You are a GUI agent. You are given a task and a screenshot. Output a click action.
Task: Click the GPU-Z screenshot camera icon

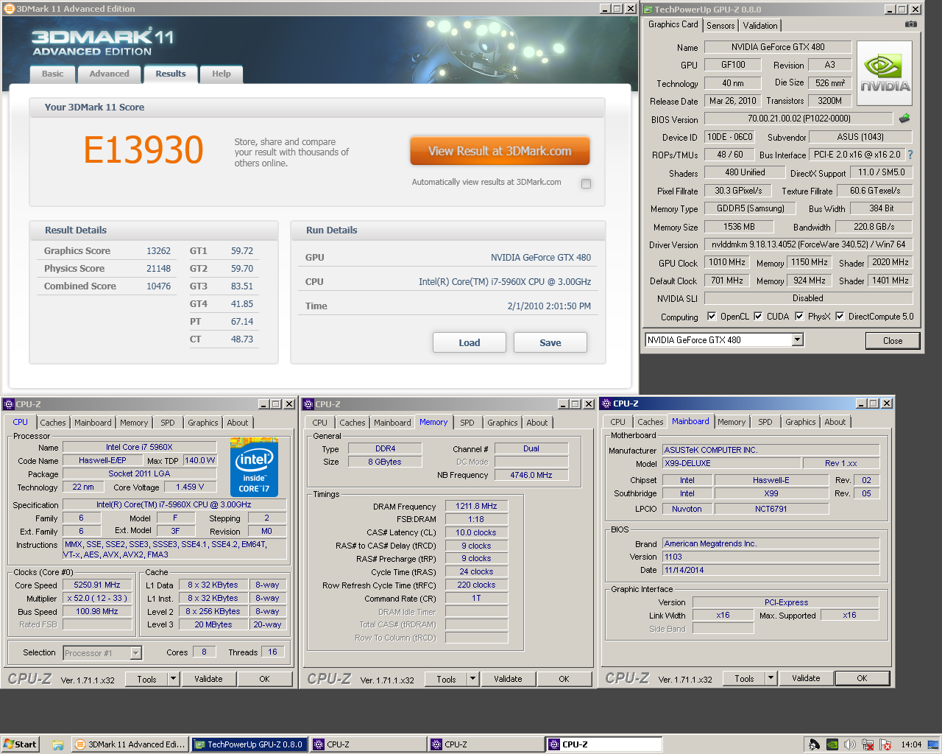click(x=911, y=24)
